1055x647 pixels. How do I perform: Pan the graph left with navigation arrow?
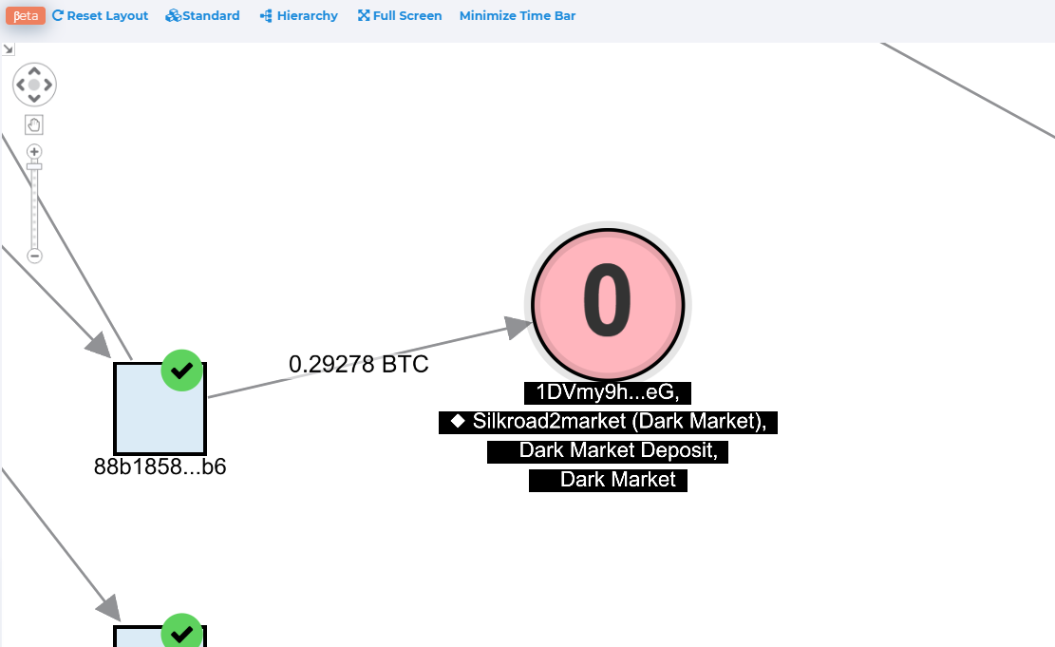point(21,85)
